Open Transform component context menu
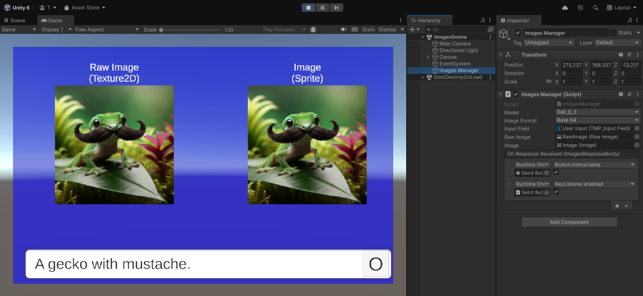643x296 pixels. pyautogui.click(x=638, y=55)
